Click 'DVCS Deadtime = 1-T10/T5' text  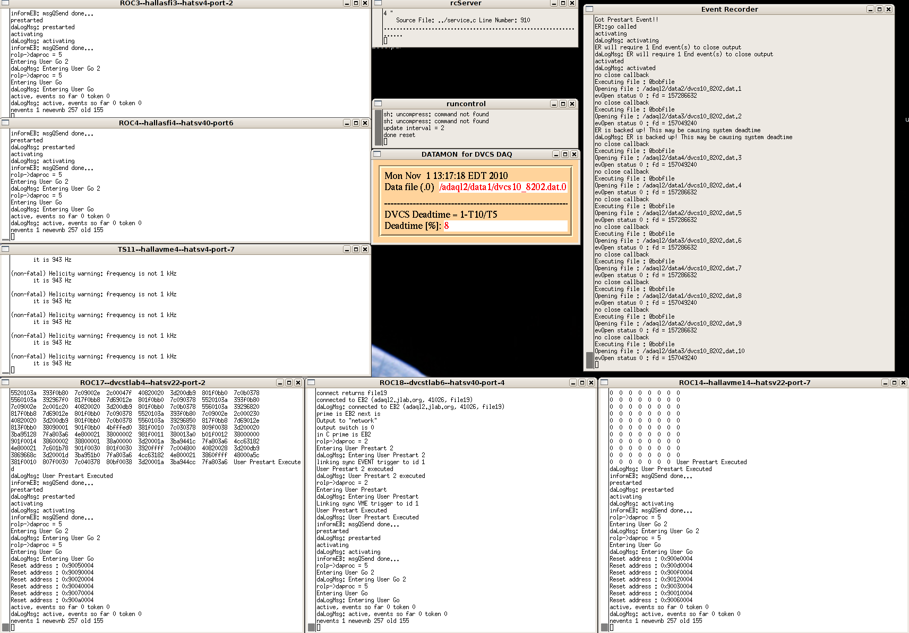[441, 215]
